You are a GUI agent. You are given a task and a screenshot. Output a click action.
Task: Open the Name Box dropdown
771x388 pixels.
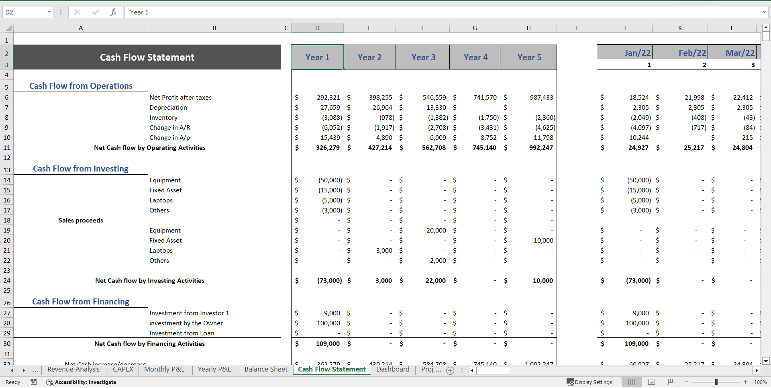[49, 12]
